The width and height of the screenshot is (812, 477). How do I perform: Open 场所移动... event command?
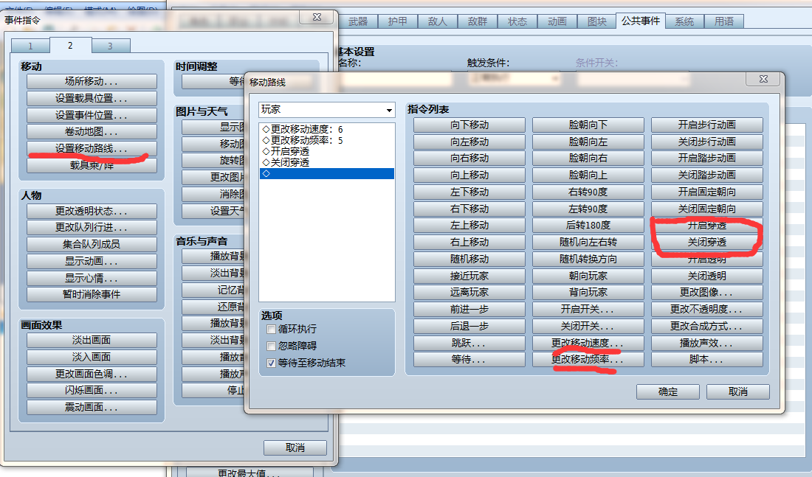tap(92, 81)
